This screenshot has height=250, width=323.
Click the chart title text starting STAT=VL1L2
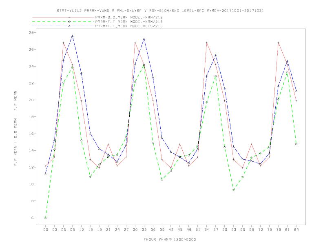pyautogui.click(x=160, y=11)
